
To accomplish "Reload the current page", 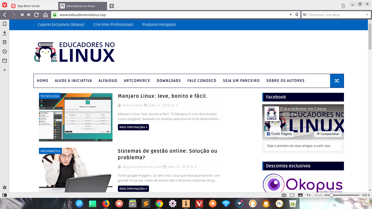I will pos(36,15).
